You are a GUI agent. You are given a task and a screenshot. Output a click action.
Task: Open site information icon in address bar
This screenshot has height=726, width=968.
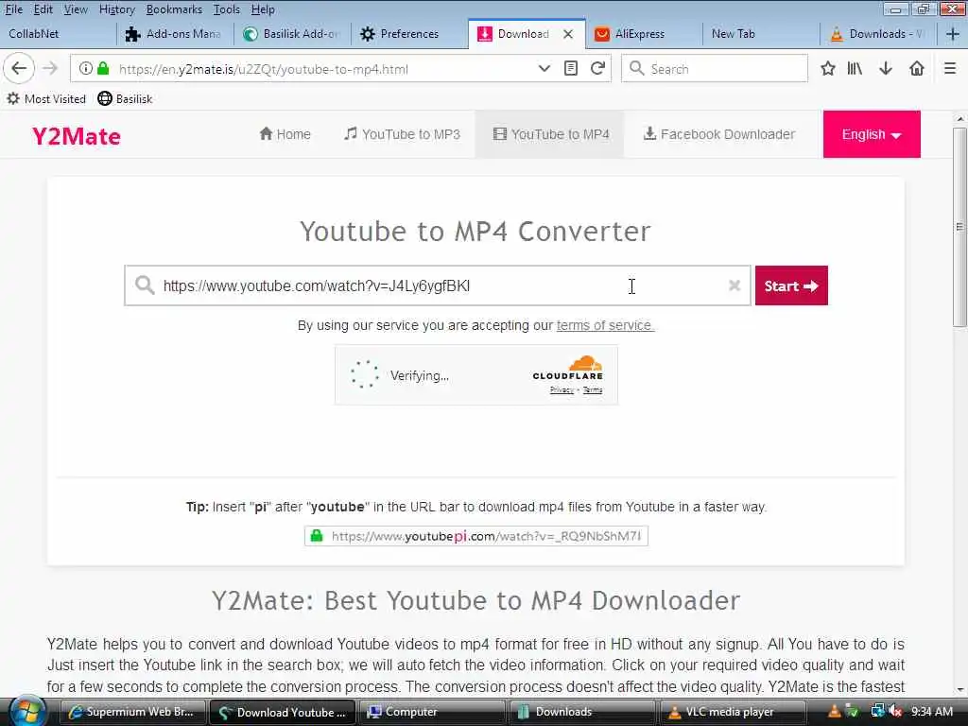point(86,68)
